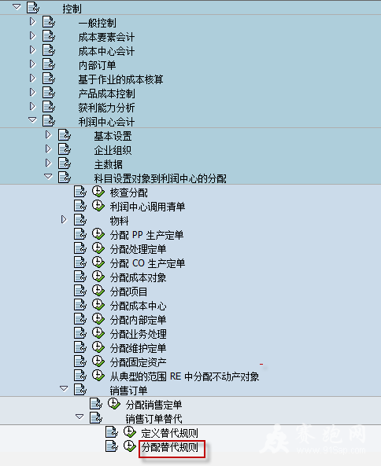Select the 分配业务处理 entry
The width and height of the screenshot is (381, 466).
(x=138, y=334)
